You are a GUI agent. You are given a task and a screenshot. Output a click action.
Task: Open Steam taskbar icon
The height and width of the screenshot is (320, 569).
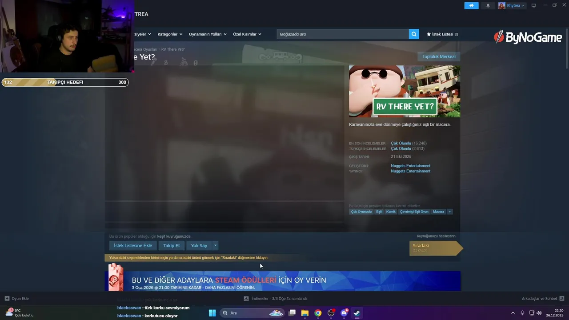click(357, 313)
